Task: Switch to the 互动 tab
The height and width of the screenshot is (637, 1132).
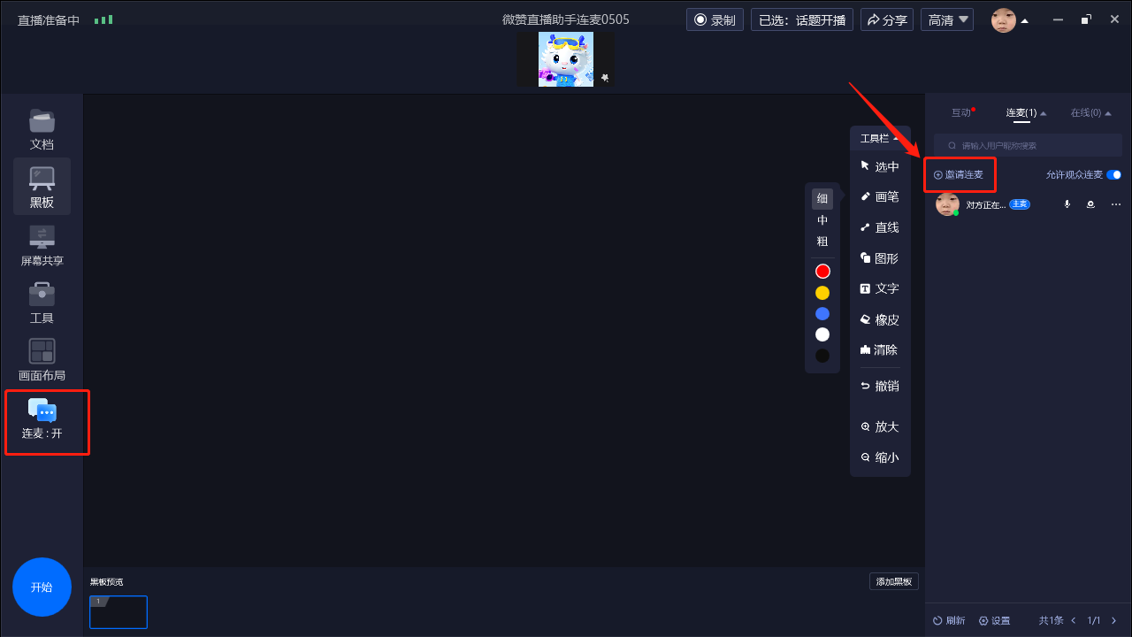Action: (x=961, y=112)
